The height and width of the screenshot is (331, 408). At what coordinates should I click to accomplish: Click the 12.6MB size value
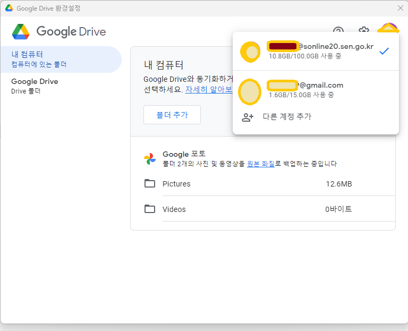point(339,184)
